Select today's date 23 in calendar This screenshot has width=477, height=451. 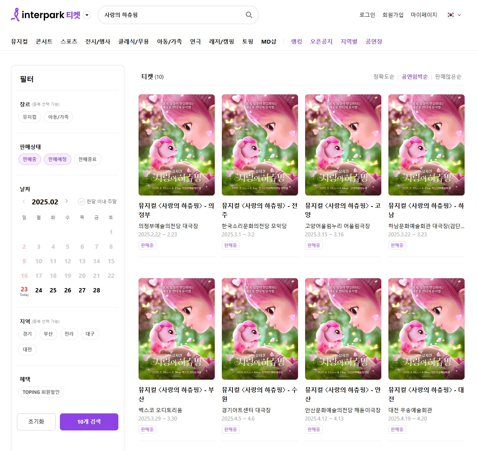point(24,291)
